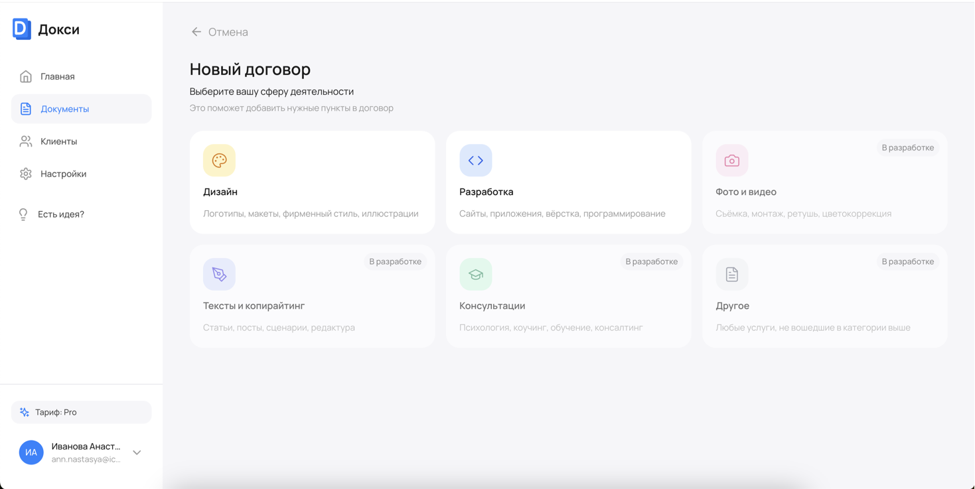Go to Документы in the sidebar
The height and width of the screenshot is (489, 975).
tap(64, 109)
